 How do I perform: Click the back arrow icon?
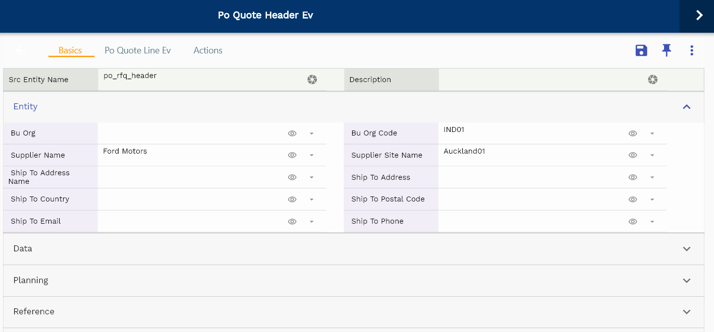(21, 50)
